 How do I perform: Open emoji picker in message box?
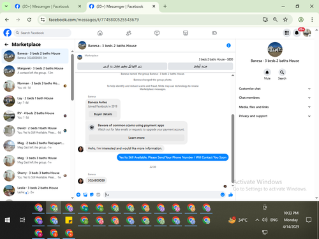pyautogui.click(x=223, y=194)
